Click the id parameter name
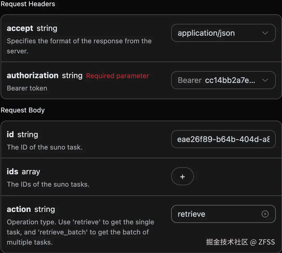The height and width of the screenshot is (253, 282). click(x=10, y=134)
